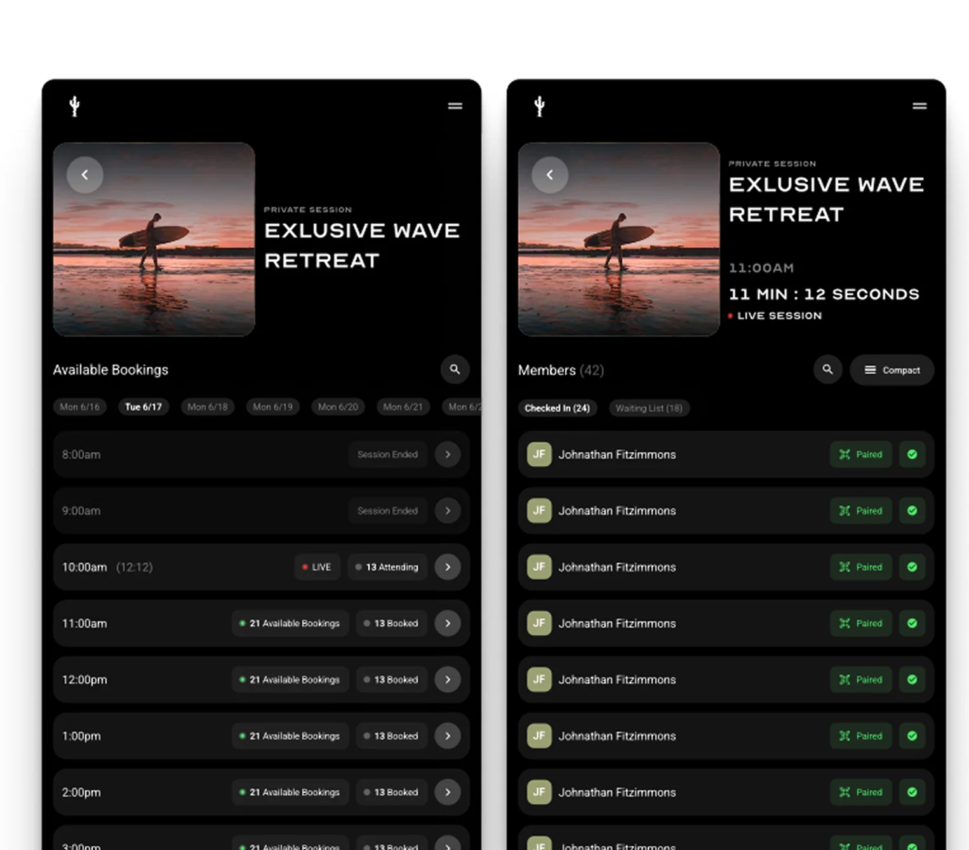Click 13 Booked on 1:00pm row

[391, 736]
